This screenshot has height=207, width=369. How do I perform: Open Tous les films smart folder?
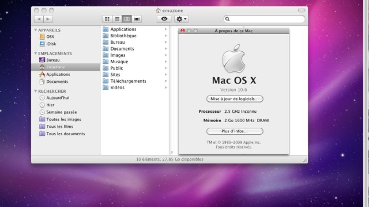tap(66, 126)
